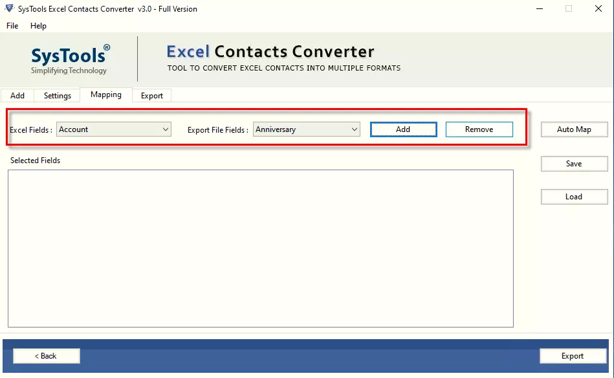Open the Help menu
The width and height of the screenshot is (614, 378).
(38, 26)
